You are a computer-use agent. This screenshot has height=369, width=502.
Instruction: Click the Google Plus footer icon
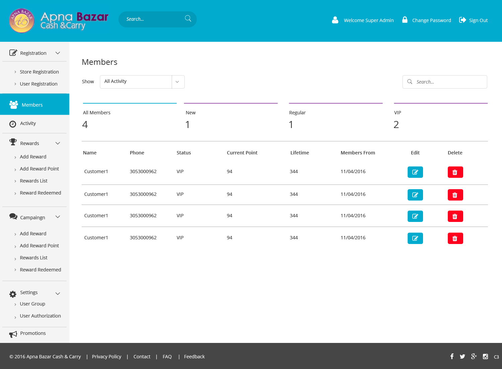click(474, 356)
